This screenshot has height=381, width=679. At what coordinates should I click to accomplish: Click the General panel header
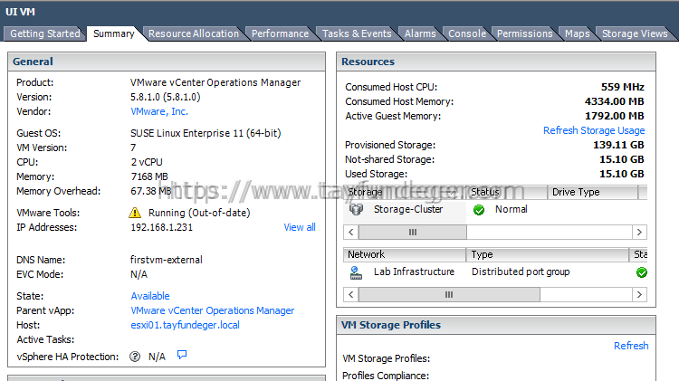[x=167, y=62]
